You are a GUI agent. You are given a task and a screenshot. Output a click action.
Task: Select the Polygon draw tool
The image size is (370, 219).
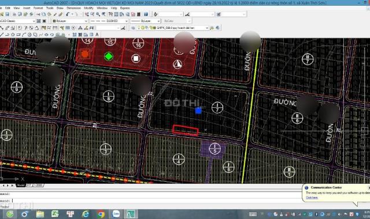13,35
